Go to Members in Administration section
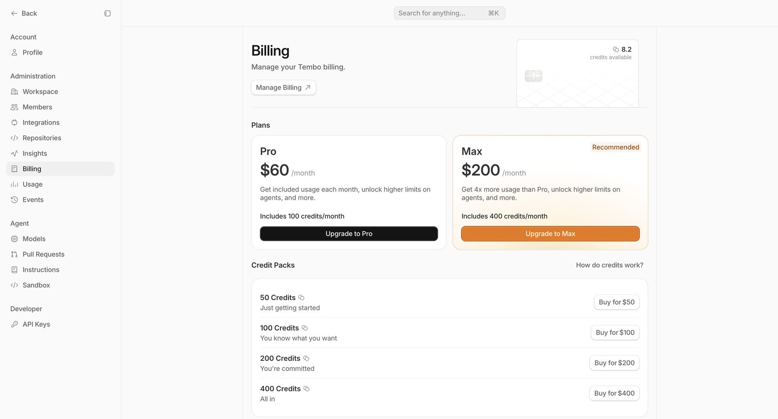778x419 pixels. tap(60, 107)
